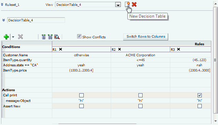Select the Call print action row
218x125 pixels.
pos(10,95)
